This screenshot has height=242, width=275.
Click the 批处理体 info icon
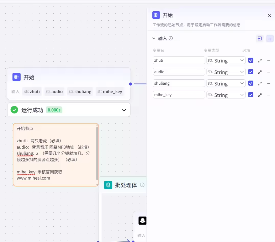[x=142, y=185]
